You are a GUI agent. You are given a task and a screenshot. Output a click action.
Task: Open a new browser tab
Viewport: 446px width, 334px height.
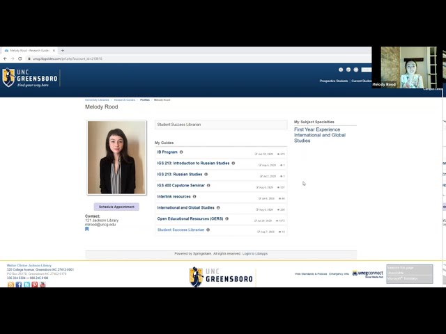(63, 51)
